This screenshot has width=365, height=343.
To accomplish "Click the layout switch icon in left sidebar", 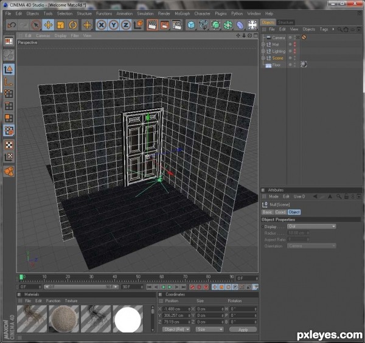I will pyautogui.click(x=9, y=41).
